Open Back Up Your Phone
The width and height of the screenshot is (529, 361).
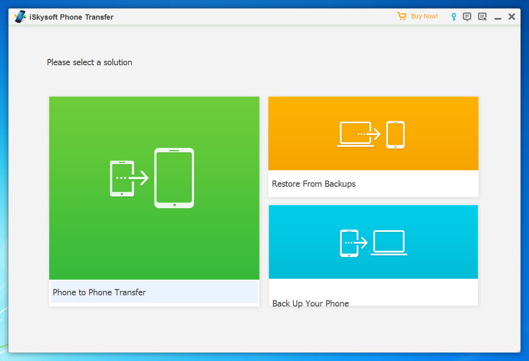click(372, 255)
